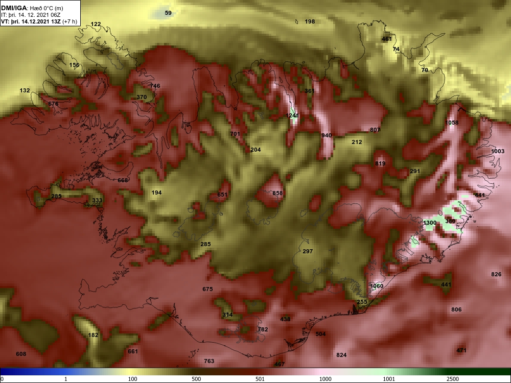This screenshot has width=511, height=383.
Task: Click the map value "182"
Action: (93, 335)
